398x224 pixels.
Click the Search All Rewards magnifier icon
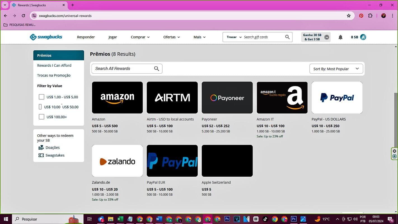[156, 69]
